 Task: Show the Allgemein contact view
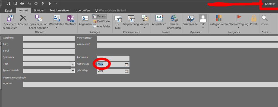pyautogui.click(x=85, y=20)
